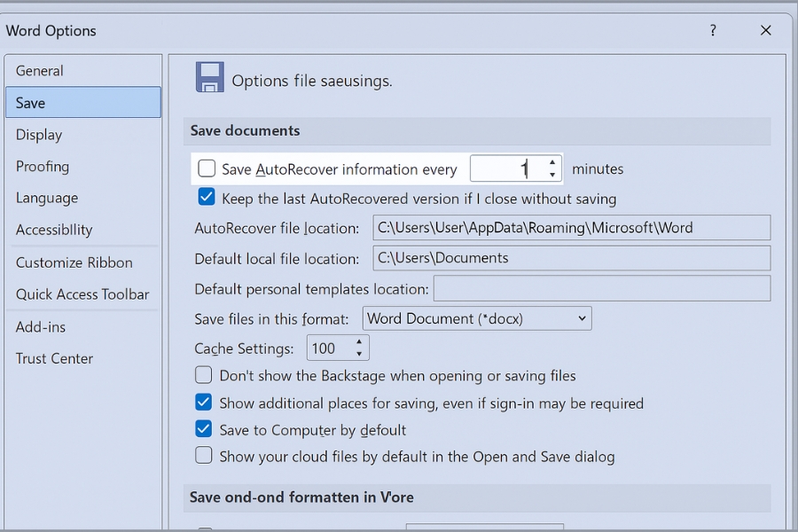Toggle Don't show the Backstage checkbox

point(204,375)
